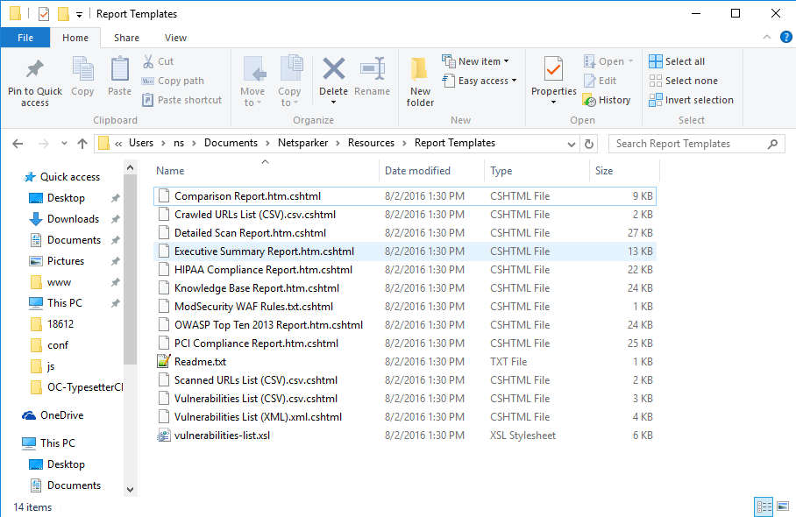Expand the New item dropdown

480,61
